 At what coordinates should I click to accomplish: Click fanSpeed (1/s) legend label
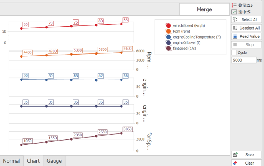coord(184,48)
